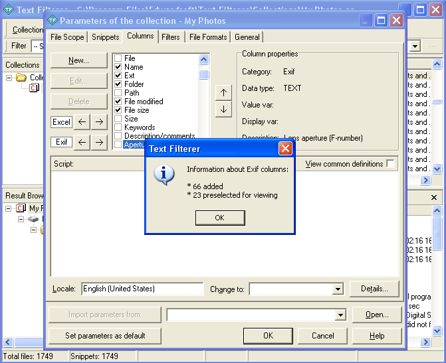Image resolution: width=446 pixels, height=363 pixels.
Task: Open the File Formats tab
Action: [x=207, y=37]
